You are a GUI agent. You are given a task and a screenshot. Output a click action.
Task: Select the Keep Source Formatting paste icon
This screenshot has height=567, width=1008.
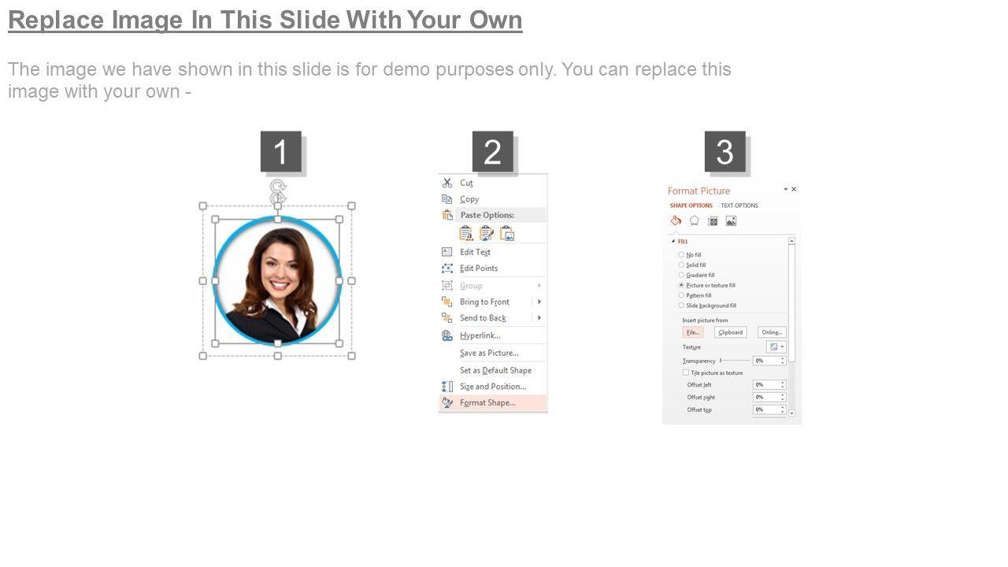pyautogui.click(x=466, y=233)
